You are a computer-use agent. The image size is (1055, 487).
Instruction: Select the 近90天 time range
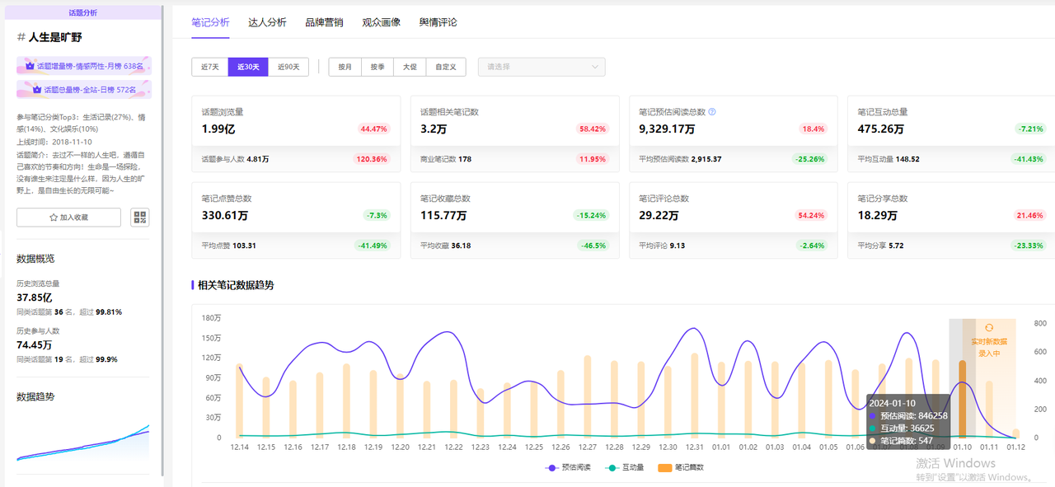pos(288,67)
